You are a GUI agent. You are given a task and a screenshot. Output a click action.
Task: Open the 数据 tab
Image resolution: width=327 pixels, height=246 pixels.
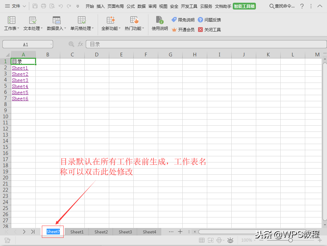(142, 6)
